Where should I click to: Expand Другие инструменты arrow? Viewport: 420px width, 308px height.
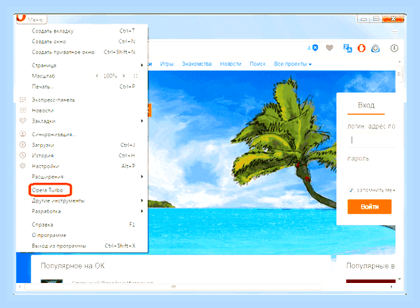(142, 200)
